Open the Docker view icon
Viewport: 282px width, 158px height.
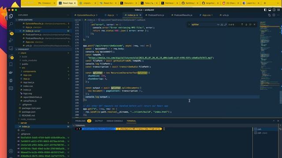11,72
